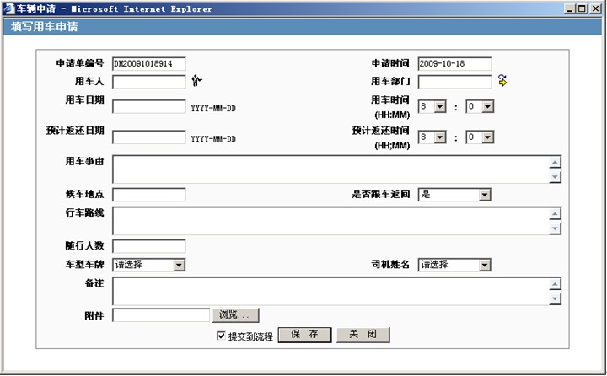607x376 pixels.
Task: Click the person picker icon beside 用车人
Action: [x=197, y=82]
